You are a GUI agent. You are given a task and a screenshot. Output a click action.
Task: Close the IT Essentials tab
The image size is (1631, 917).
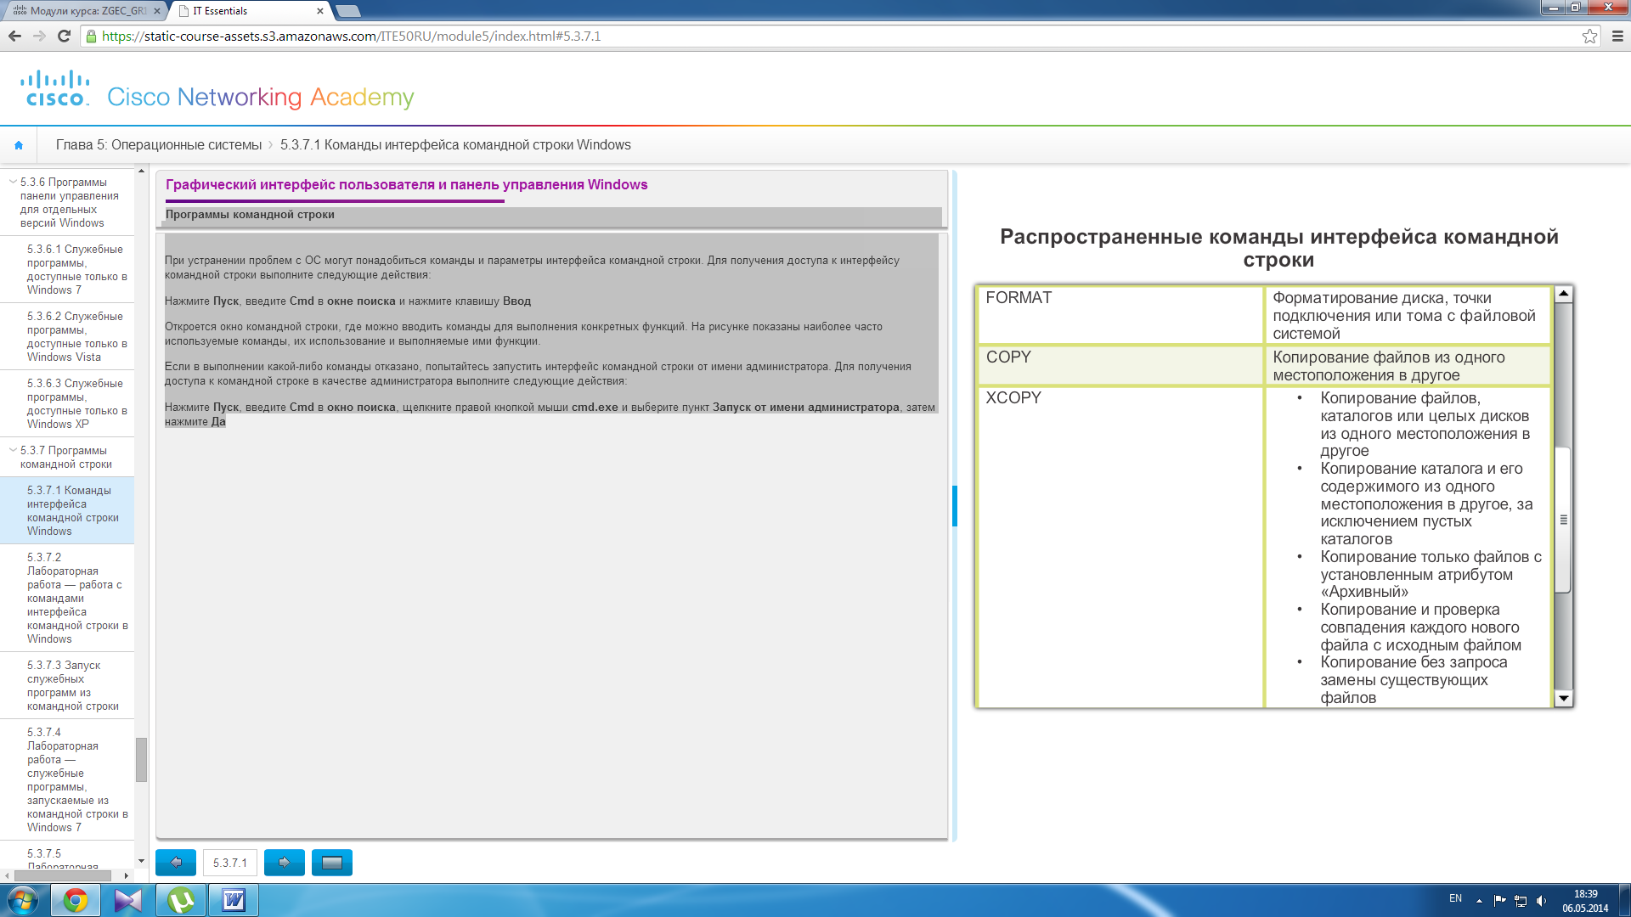tap(320, 11)
